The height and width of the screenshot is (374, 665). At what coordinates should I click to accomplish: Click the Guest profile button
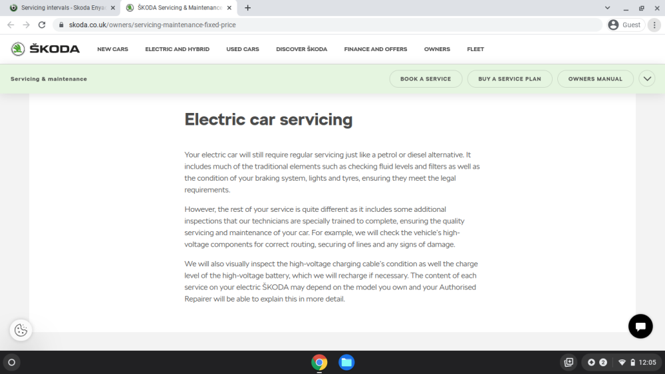click(x=624, y=25)
